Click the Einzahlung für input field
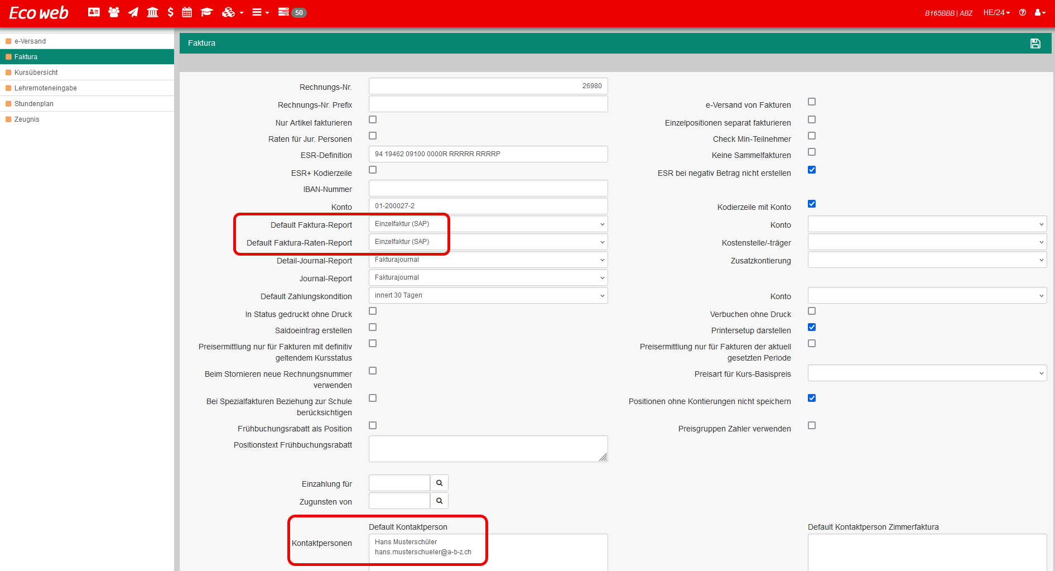 tap(399, 483)
